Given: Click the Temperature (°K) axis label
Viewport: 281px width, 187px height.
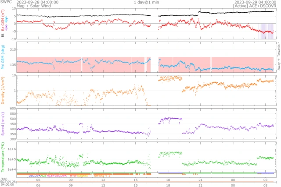Looking at the screenshot, I should [3, 157].
